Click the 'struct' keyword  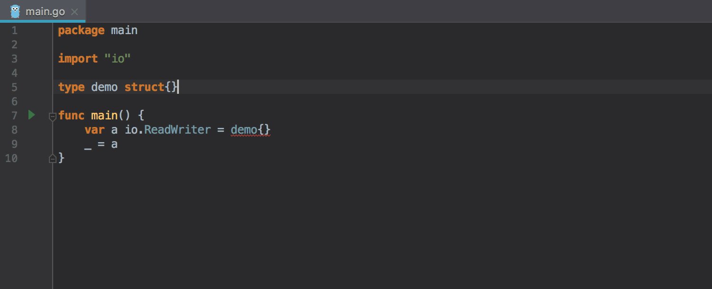(144, 87)
